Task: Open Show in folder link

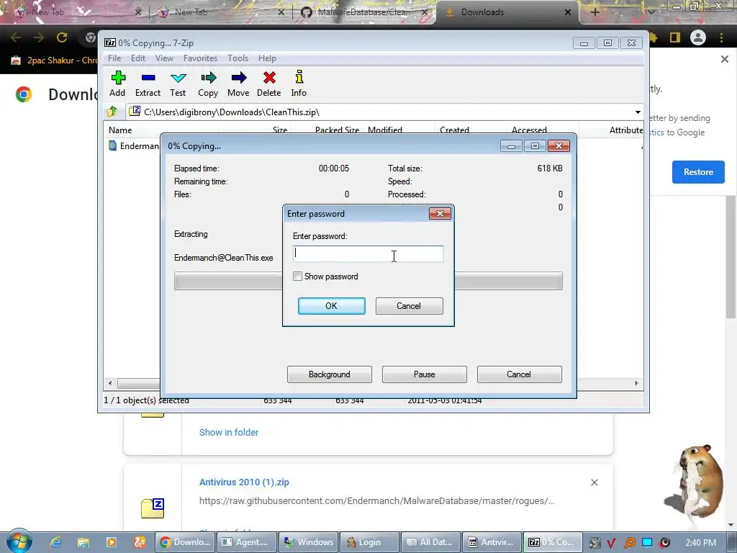Action: pos(229,432)
